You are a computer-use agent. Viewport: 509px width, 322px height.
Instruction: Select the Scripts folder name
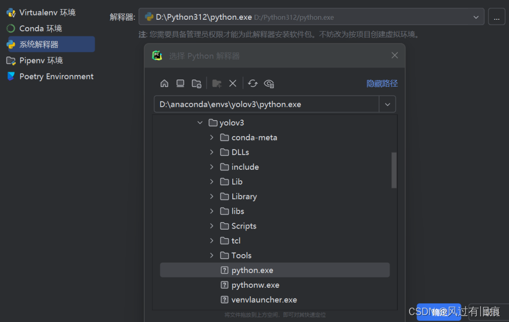pos(244,226)
